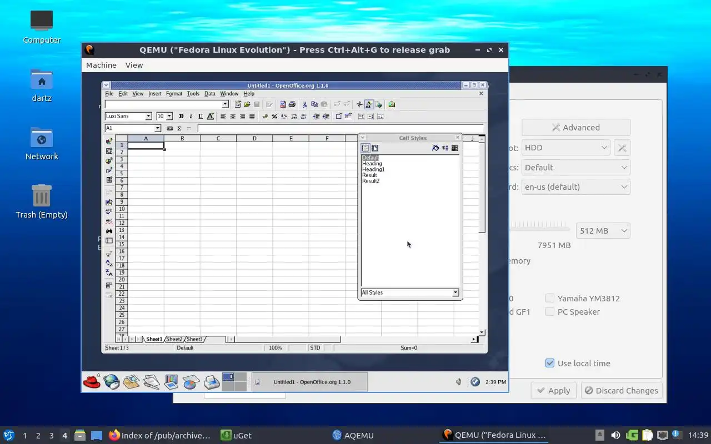711x444 pixels.
Task: Click the Align Left icon
Action: (x=223, y=116)
